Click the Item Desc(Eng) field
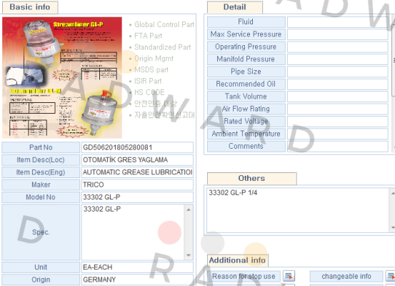This screenshot has height=286, width=395. 137,172
